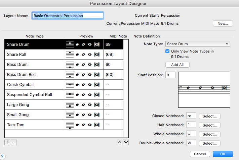Click the minus icon to remove note type

[13, 142]
